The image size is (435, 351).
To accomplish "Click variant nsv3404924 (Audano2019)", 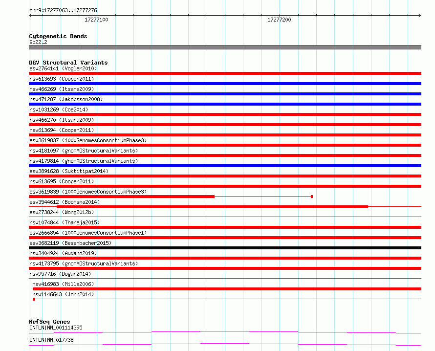I will [63, 253].
